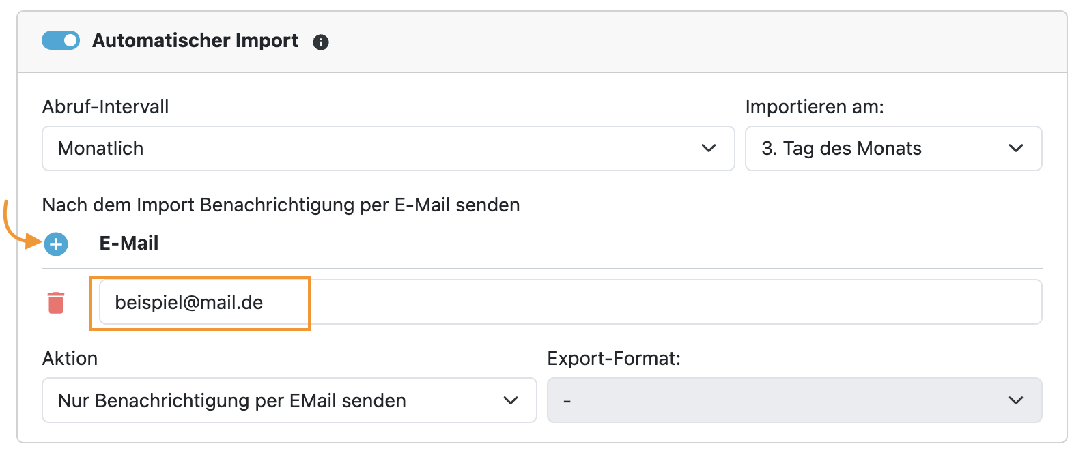Click the chevron in the Aktion select box
The height and width of the screenshot is (457, 1087).
(x=511, y=400)
